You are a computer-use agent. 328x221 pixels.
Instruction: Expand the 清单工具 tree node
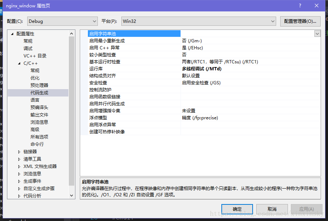point(19,159)
